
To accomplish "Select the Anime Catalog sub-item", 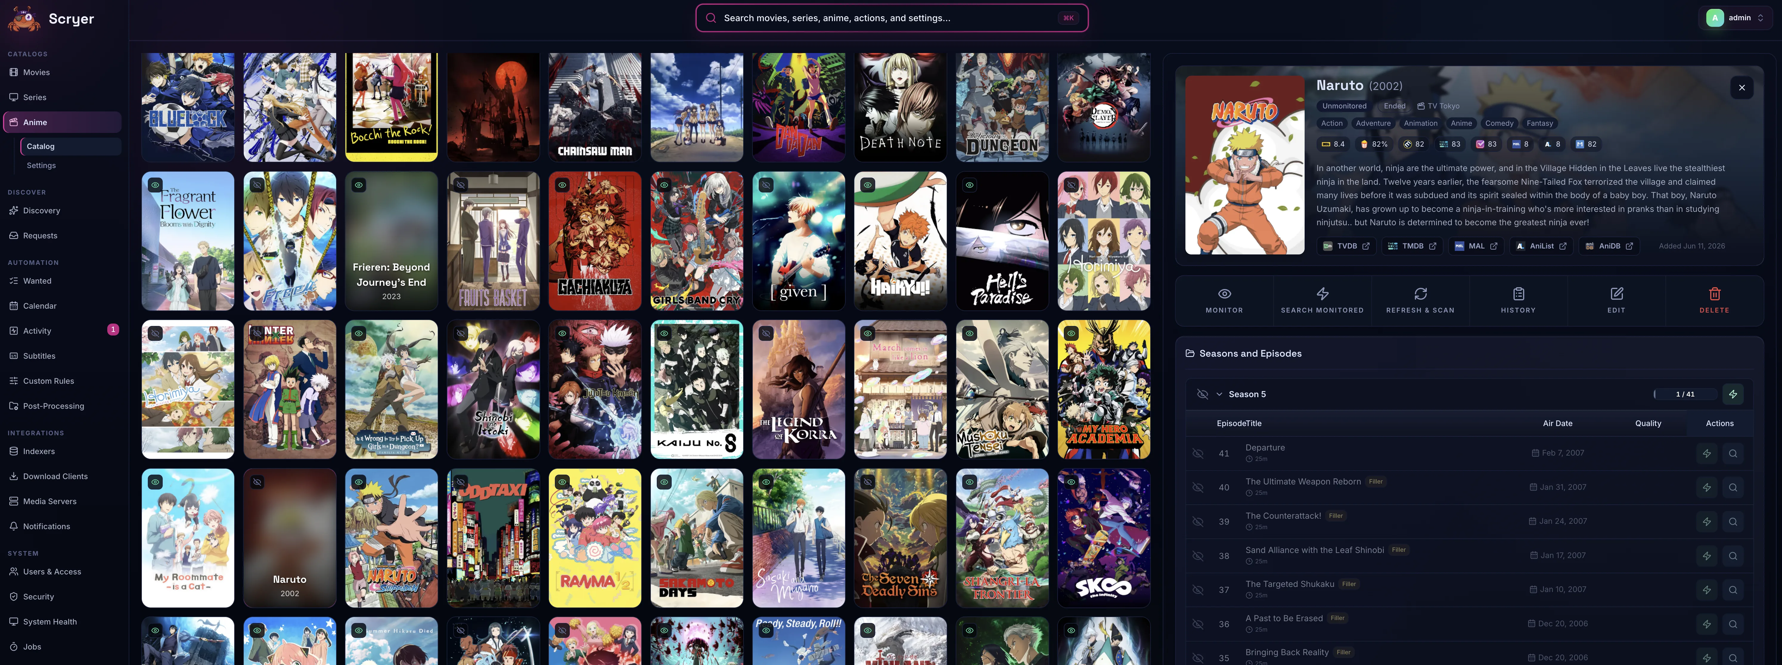I will (71, 146).
